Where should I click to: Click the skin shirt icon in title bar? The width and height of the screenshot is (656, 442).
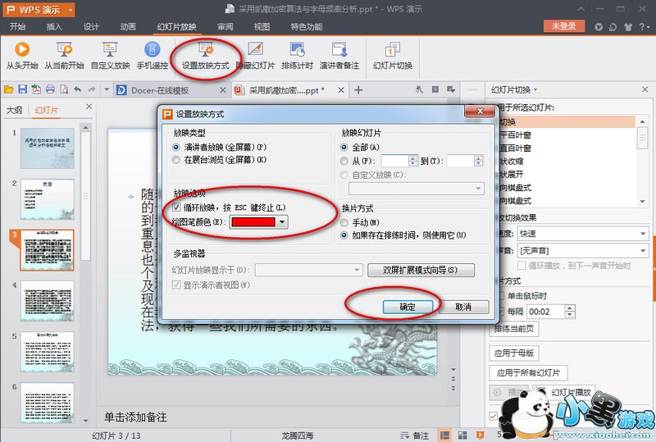628,27
